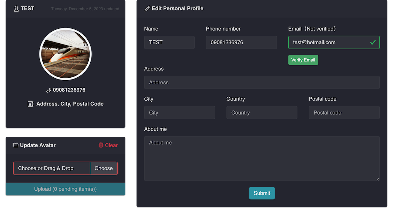Click the Choose or Drag & Drop area
This screenshot has width=393, height=216.
tap(52, 168)
